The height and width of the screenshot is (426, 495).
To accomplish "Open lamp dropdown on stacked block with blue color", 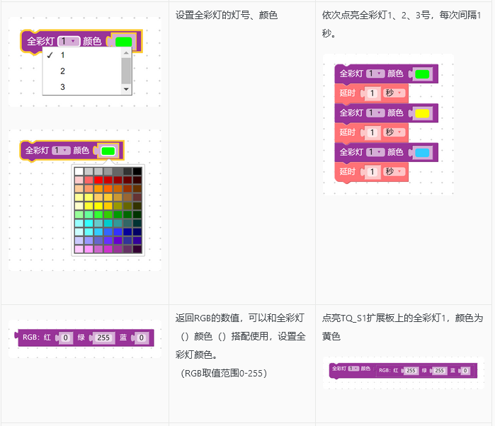I will (375, 152).
